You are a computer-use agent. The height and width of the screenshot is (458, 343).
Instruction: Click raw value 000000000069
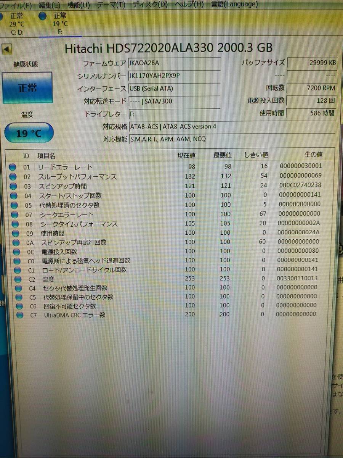pos(301,176)
